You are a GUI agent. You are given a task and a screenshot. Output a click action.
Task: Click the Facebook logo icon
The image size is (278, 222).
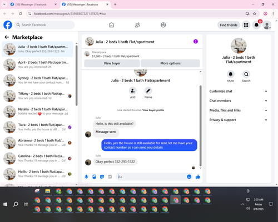tap(8, 25)
